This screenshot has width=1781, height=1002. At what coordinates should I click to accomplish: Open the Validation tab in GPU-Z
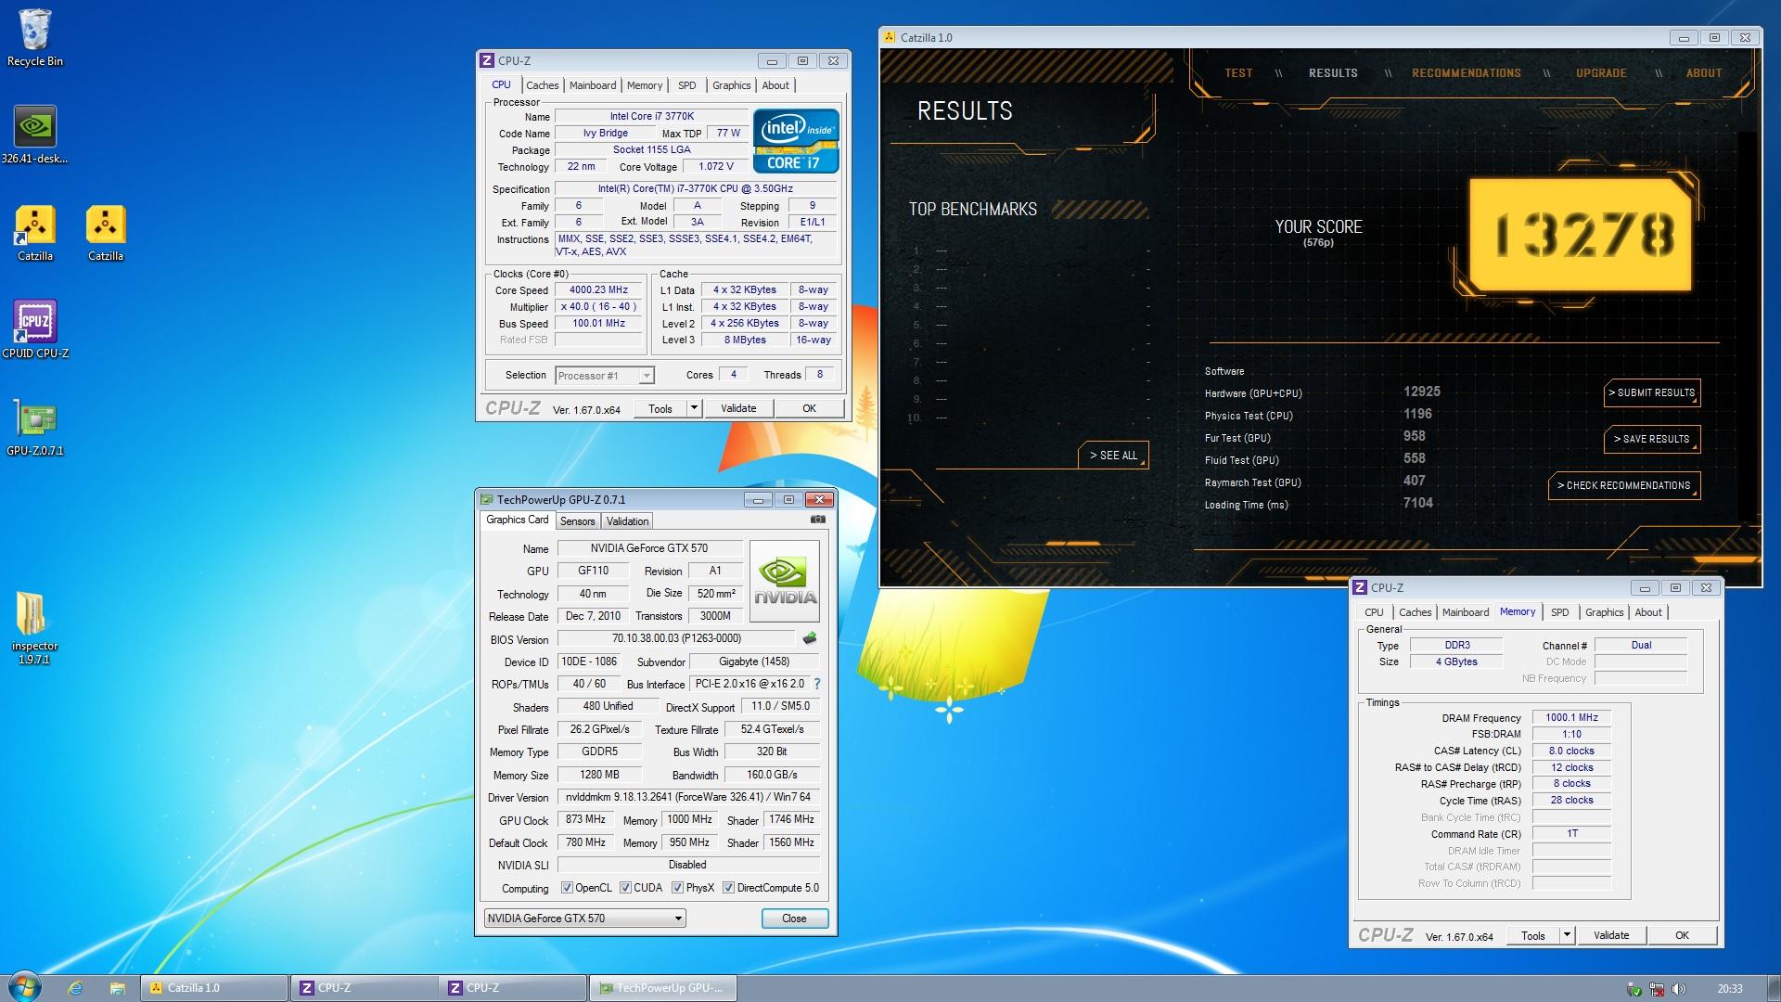[x=628, y=521]
